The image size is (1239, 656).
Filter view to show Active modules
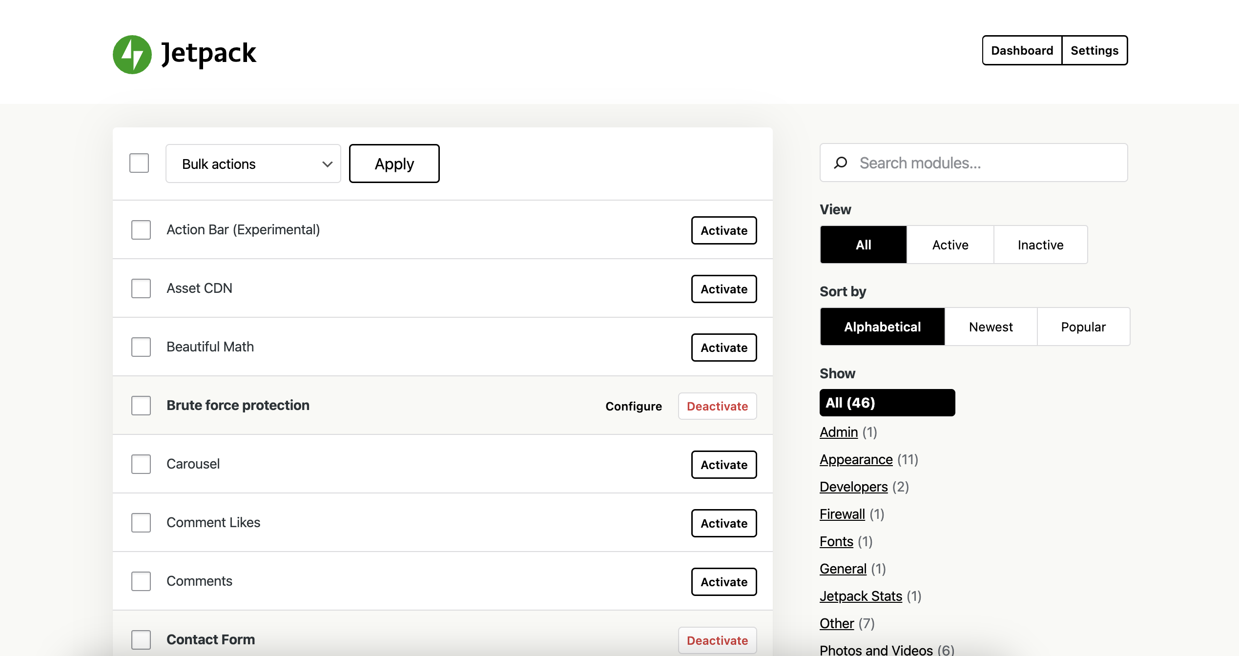point(950,245)
